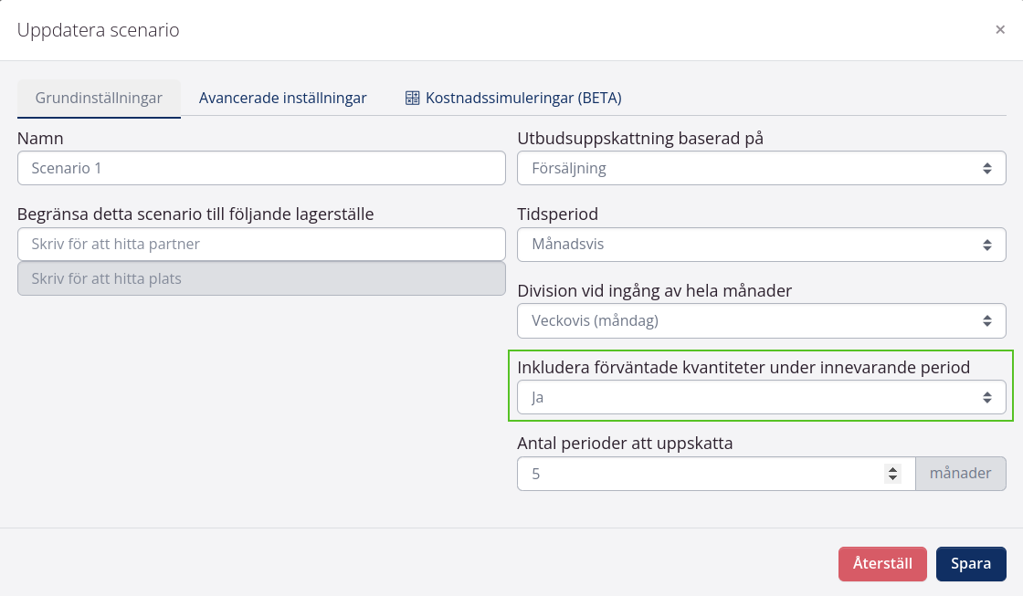Click the Skriv för att hitta partner field

pos(260,244)
